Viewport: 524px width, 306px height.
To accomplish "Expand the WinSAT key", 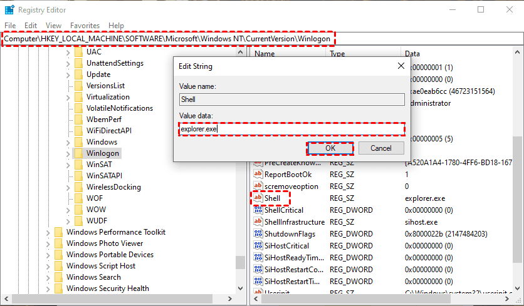I will point(68,165).
